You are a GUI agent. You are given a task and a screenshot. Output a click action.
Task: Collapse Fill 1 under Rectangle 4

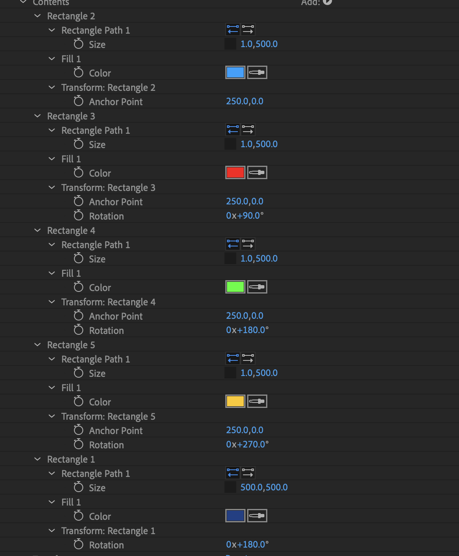[51, 273]
